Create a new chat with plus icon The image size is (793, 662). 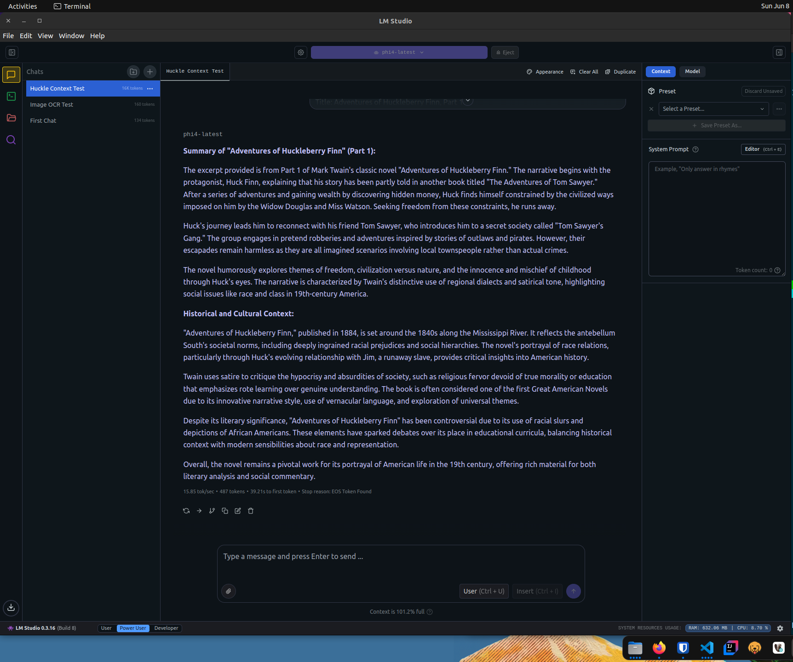click(150, 72)
